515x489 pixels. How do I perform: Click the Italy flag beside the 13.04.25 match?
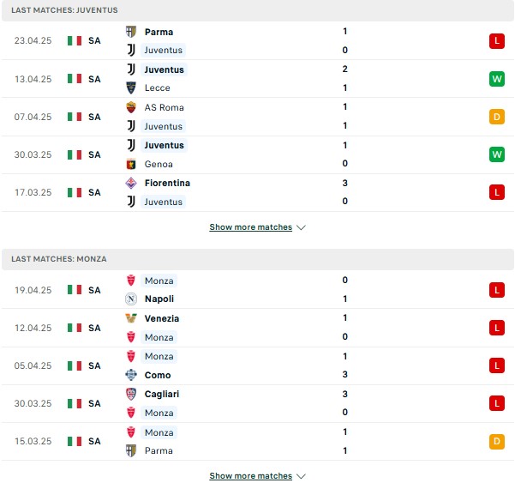[75, 79]
